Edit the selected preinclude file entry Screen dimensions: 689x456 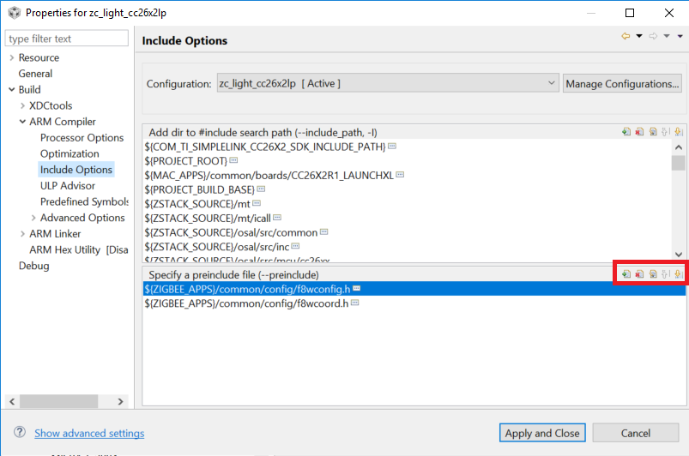point(653,274)
